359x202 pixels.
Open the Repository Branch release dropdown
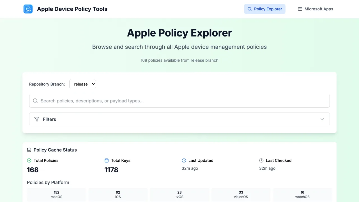point(82,84)
